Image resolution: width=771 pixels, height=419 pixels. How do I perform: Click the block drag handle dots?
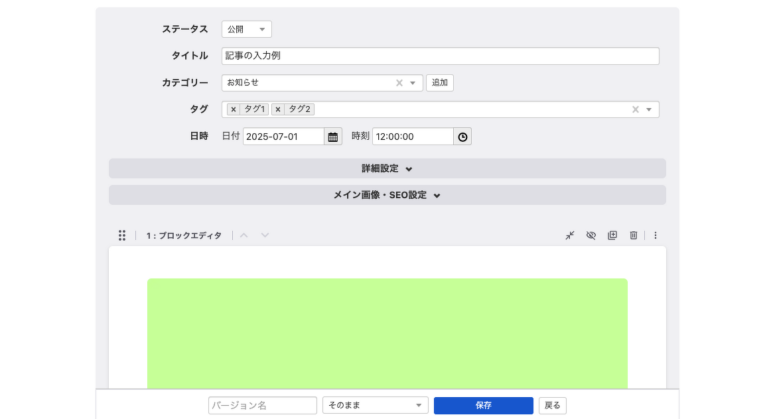pos(122,235)
